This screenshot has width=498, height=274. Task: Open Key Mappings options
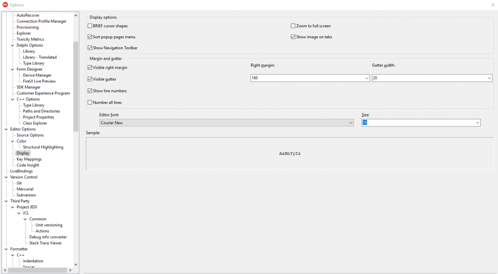(29, 159)
